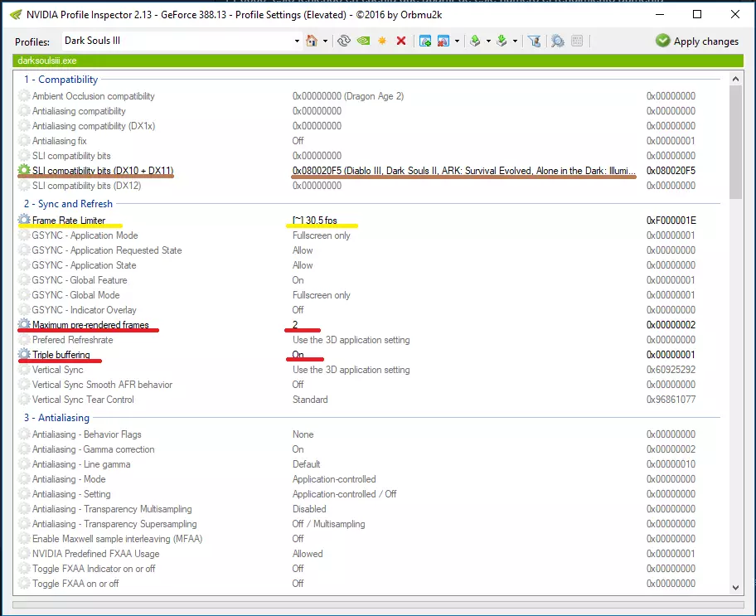
Task: Click the magnifier gear scan icon
Action: [x=558, y=41]
